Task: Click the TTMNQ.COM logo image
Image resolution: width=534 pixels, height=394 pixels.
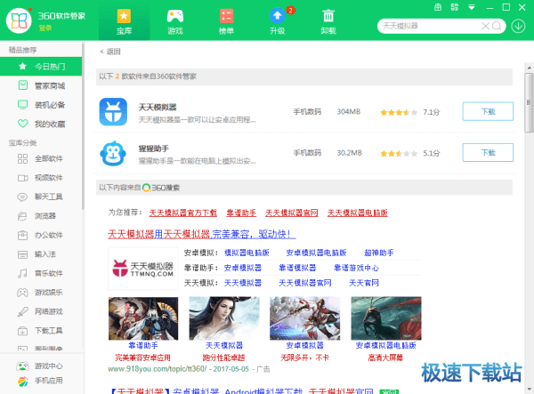Action: click(x=143, y=268)
